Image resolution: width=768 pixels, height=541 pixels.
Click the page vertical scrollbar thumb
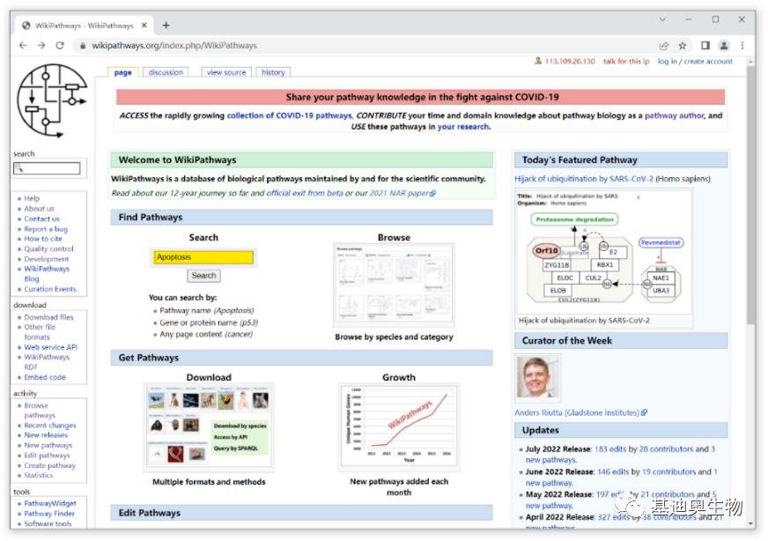(x=750, y=195)
